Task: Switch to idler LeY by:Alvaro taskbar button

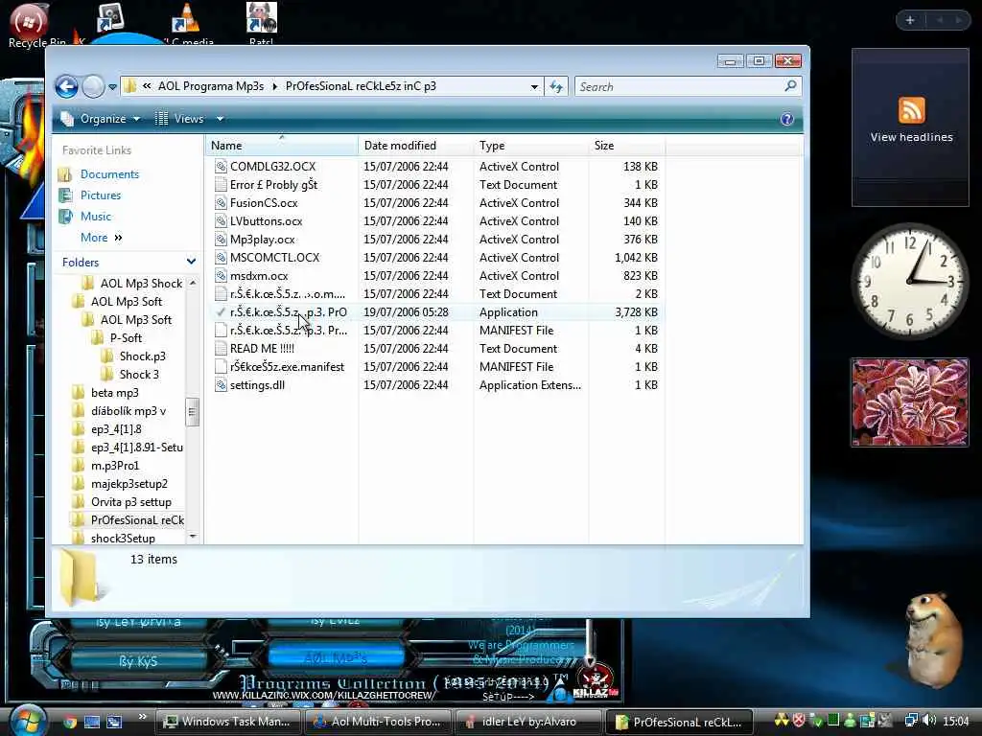Action: pyautogui.click(x=529, y=722)
